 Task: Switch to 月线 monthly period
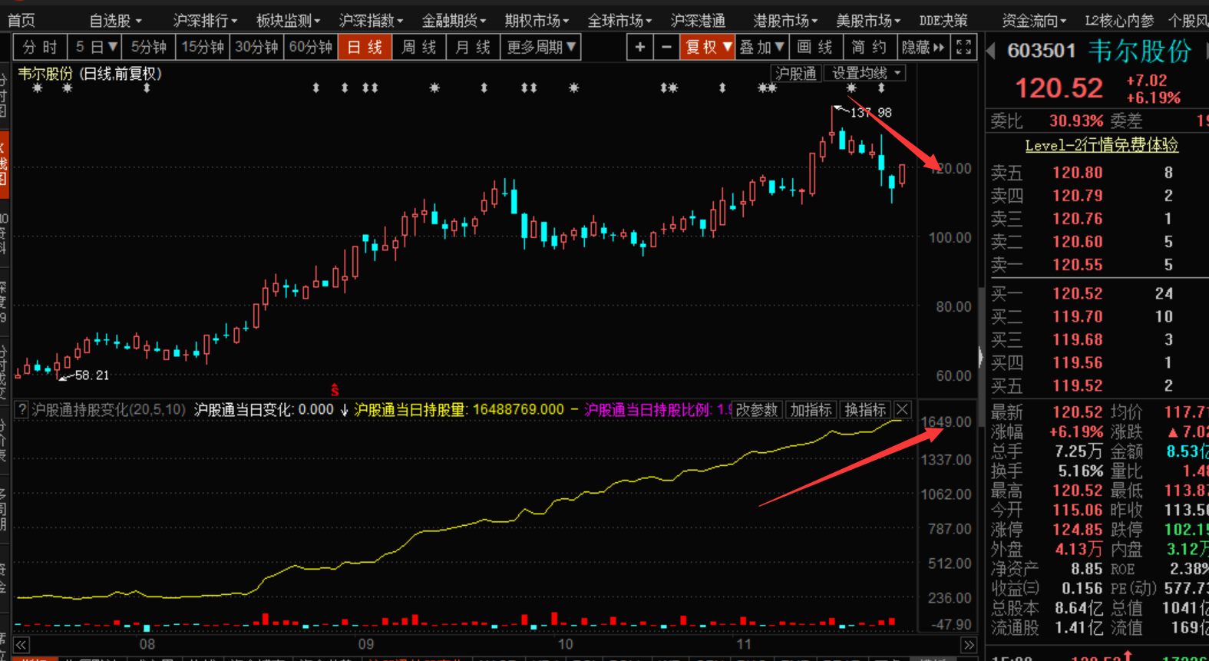tap(473, 48)
